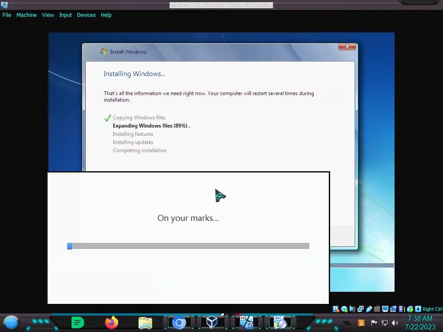Click the 'Copying Windows files' step text
Viewport: 443px width, 332px height.
pos(139,118)
